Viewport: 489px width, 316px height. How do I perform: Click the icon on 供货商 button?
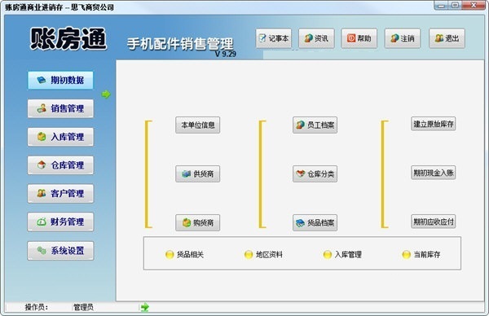coord(186,174)
